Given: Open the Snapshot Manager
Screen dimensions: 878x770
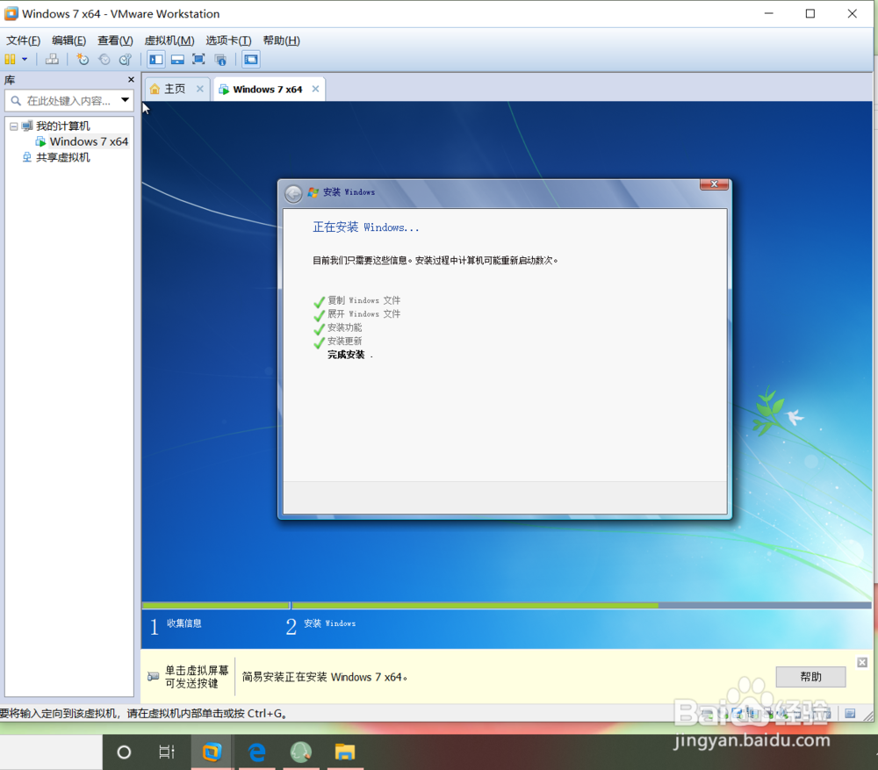Looking at the screenshot, I should coord(126,59).
